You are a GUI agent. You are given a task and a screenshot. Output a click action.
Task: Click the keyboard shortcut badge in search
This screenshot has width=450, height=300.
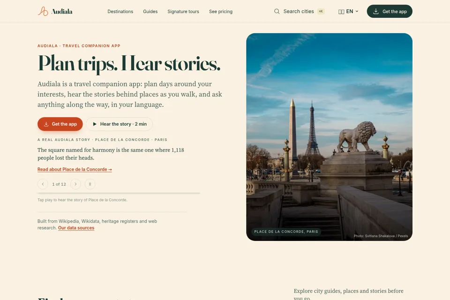[x=321, y=11]
